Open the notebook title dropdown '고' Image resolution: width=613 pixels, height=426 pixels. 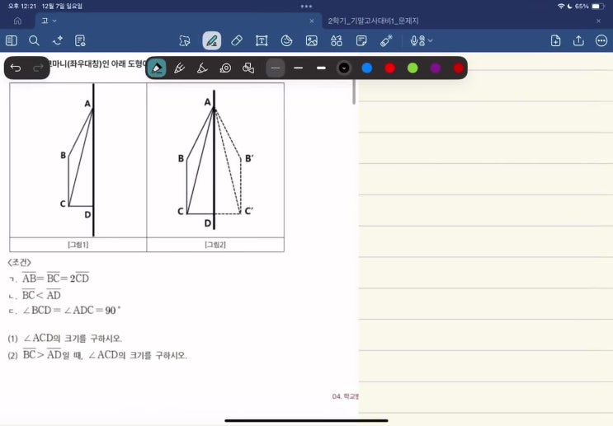click(49, 21)
